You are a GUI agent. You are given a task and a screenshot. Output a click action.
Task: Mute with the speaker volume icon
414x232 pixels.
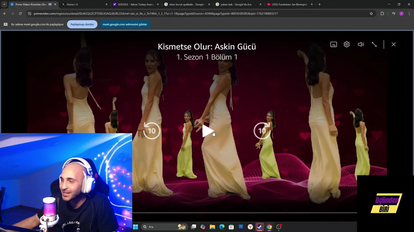361,44
